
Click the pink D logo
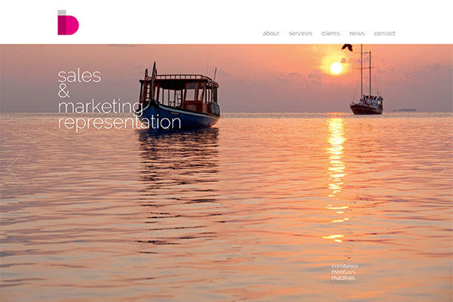coord(68,23)
